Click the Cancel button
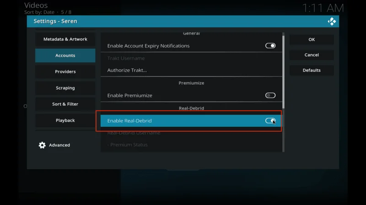 [312, 55]
